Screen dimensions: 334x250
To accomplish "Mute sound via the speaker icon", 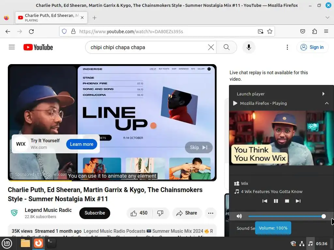I will (239, 216).
